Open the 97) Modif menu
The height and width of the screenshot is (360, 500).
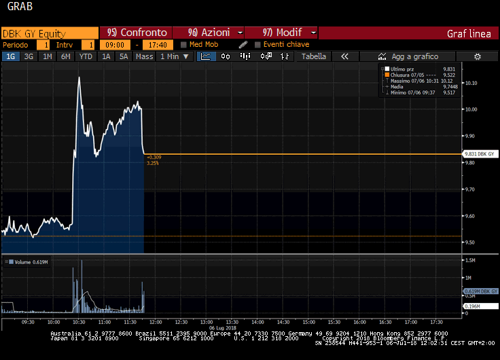pos(281,33)
